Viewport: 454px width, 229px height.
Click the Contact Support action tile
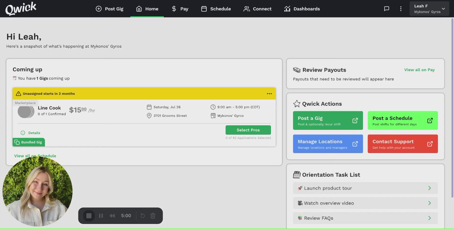(403, 144)
